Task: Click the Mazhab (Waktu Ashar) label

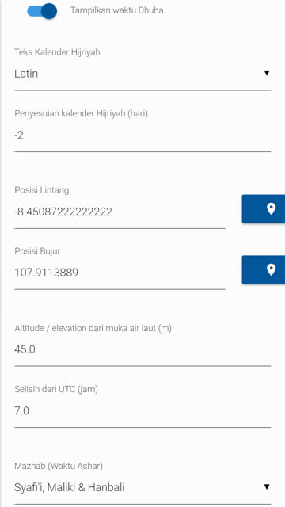Action: [x=59, y=467]
